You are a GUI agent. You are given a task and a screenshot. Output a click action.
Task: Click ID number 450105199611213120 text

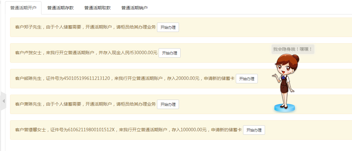[x=87, y=79]
